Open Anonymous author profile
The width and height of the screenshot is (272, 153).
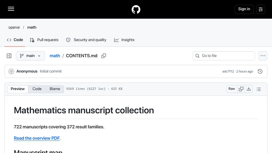tap(27, 71)
